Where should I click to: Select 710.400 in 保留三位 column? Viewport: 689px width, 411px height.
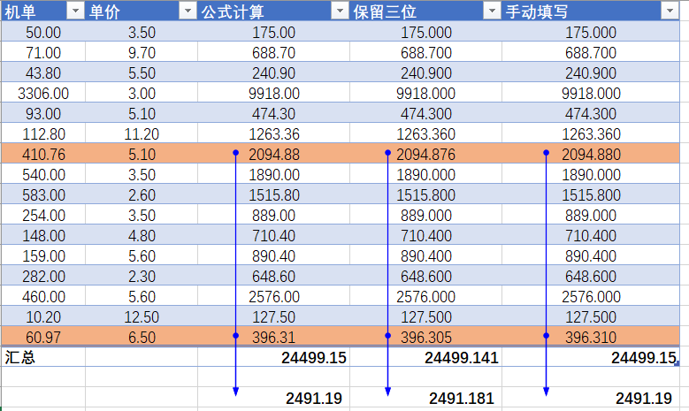point(425,235)
